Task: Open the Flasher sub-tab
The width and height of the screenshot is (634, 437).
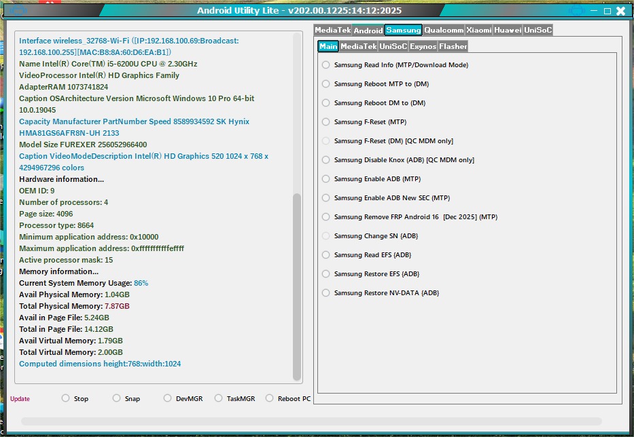Action: [453, 46]
